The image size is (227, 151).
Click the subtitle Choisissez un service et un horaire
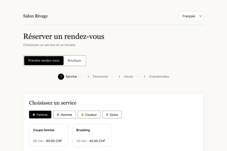point(49,45)
